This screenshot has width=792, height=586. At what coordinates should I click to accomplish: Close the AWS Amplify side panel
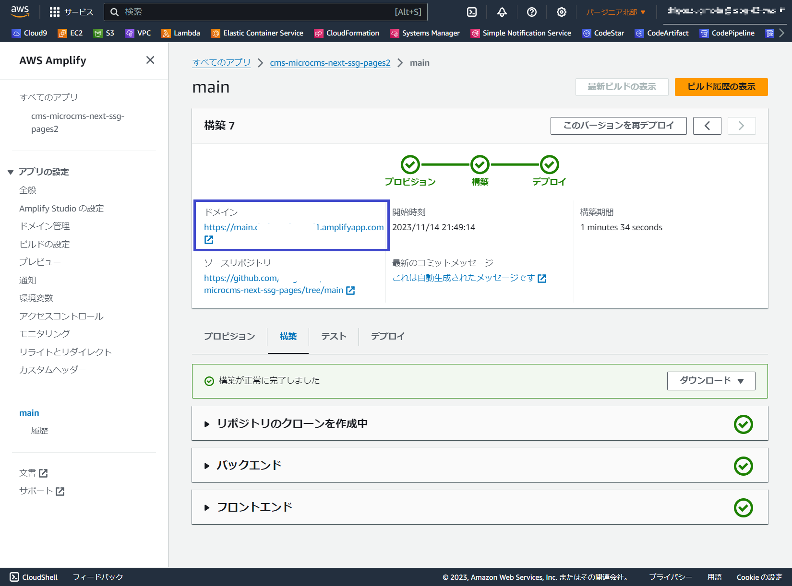pos(150,60)
